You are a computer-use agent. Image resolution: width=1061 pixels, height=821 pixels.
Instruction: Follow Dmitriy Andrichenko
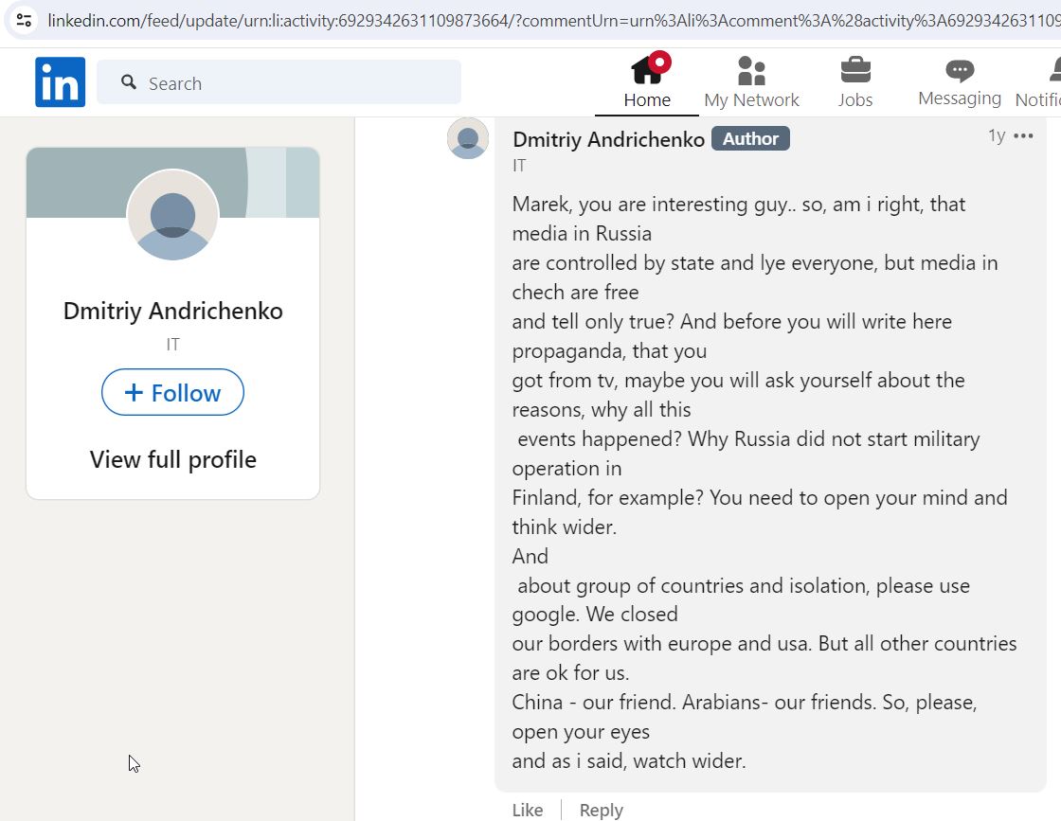coord(172,392)
